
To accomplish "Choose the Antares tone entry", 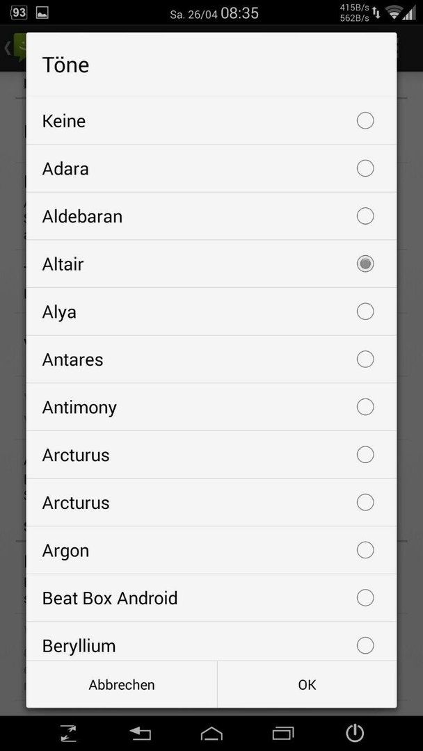I will tap(211, 360).
